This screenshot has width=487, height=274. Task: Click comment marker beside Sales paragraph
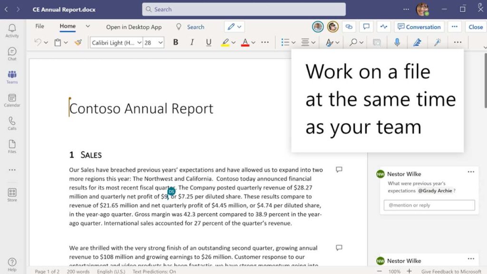339,169
